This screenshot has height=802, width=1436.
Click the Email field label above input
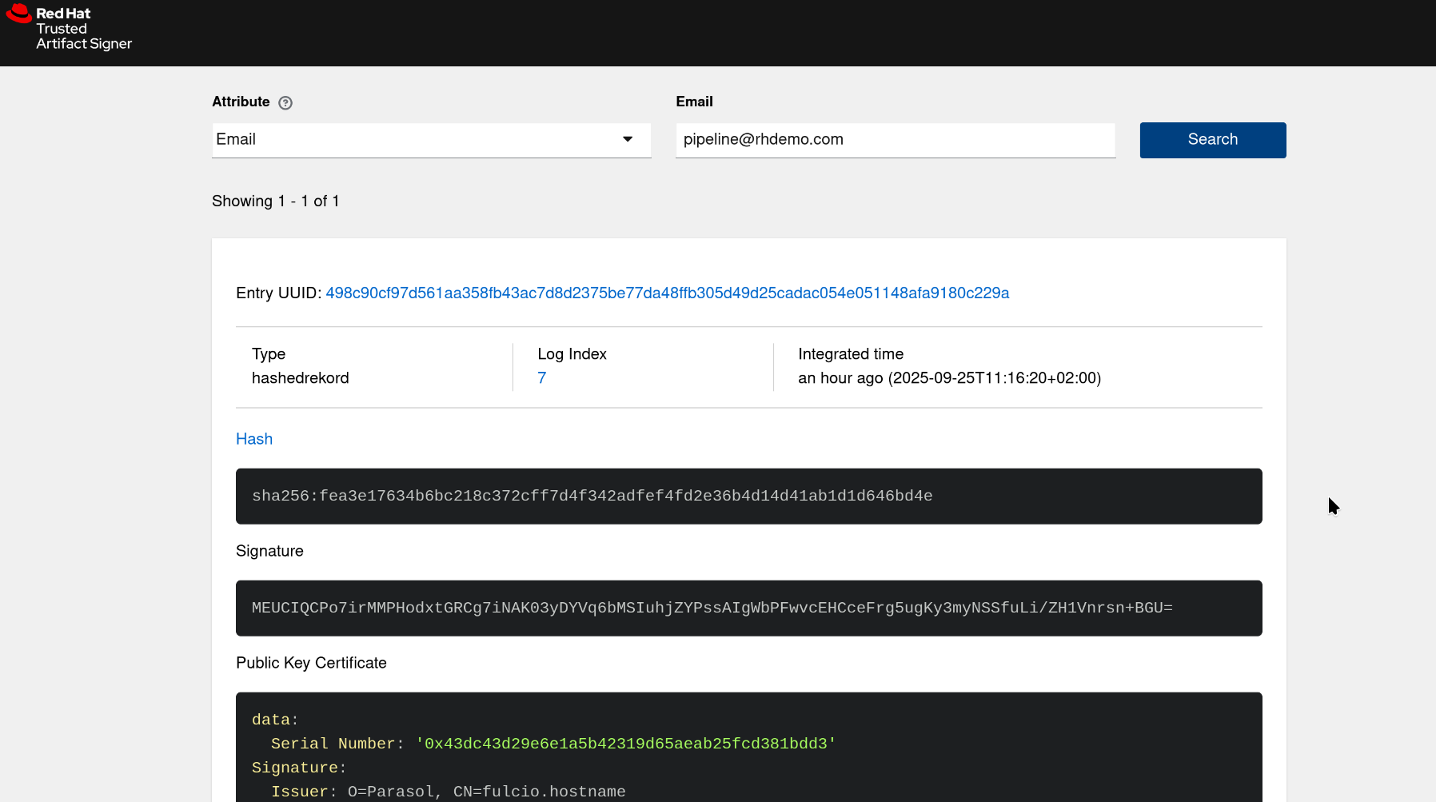pyautogui.click(x=694, y=102)
